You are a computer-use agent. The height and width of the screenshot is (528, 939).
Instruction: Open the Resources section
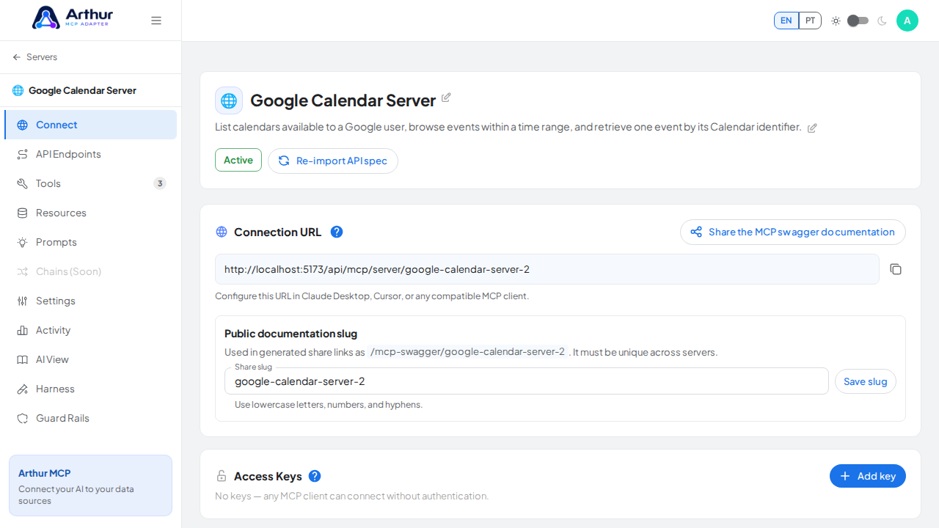click(x=90, y=213)
